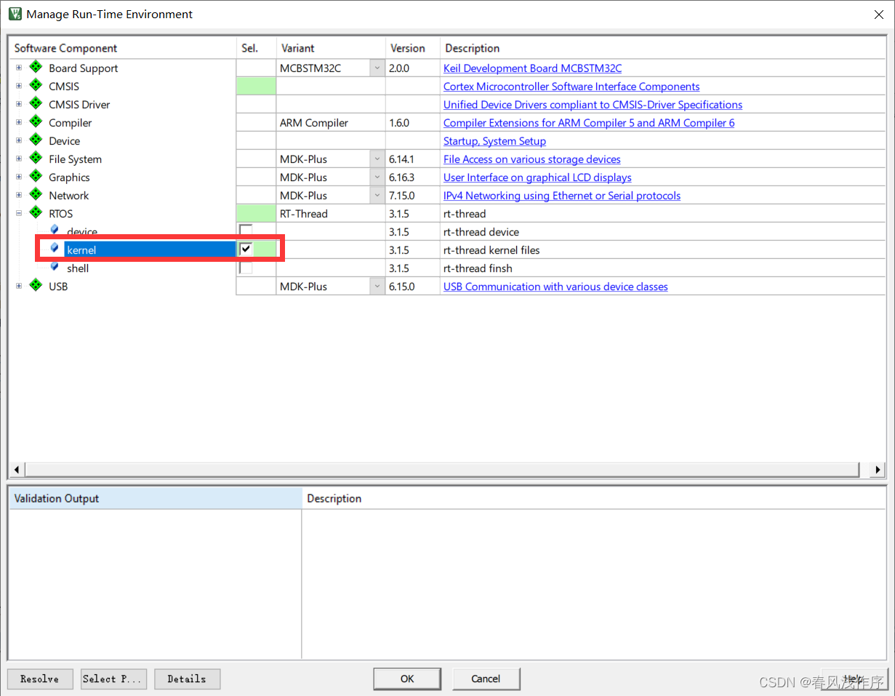Click the rt-thread kernel files description
This screenshot has width=895, height=696.
(x=492, y=250)
